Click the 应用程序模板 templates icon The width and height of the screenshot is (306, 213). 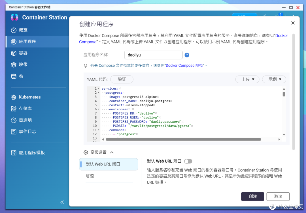[x=14, y=152]
